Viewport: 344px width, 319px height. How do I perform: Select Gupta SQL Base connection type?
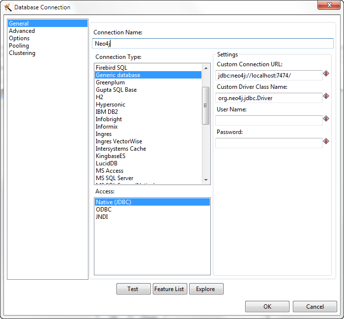pyautogui.click(x=148, y=90)
